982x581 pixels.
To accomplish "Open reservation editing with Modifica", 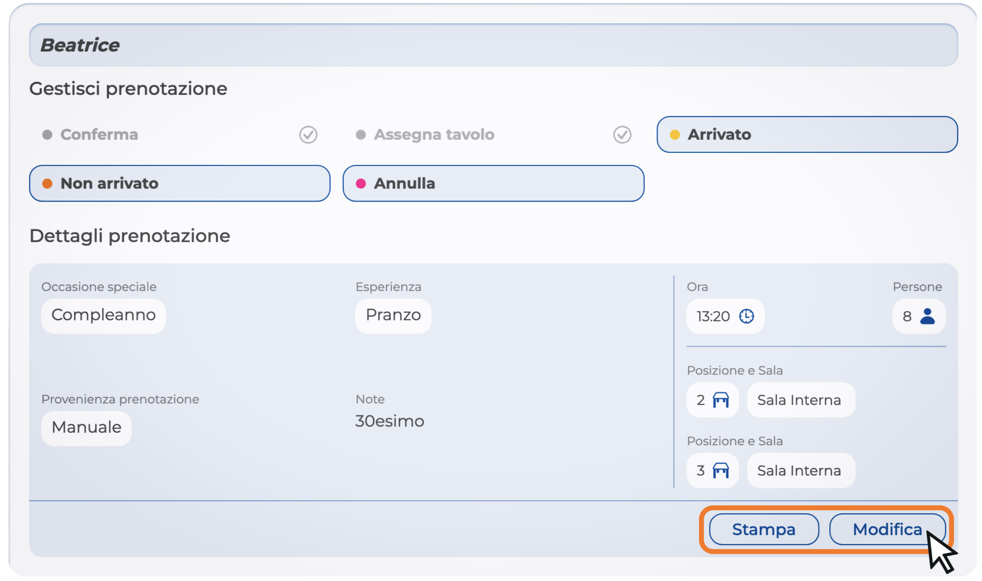I will point(887,529).
